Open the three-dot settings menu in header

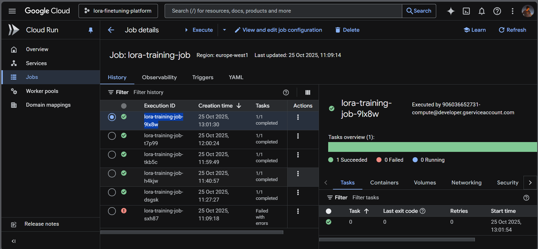[x=512, y=11]
